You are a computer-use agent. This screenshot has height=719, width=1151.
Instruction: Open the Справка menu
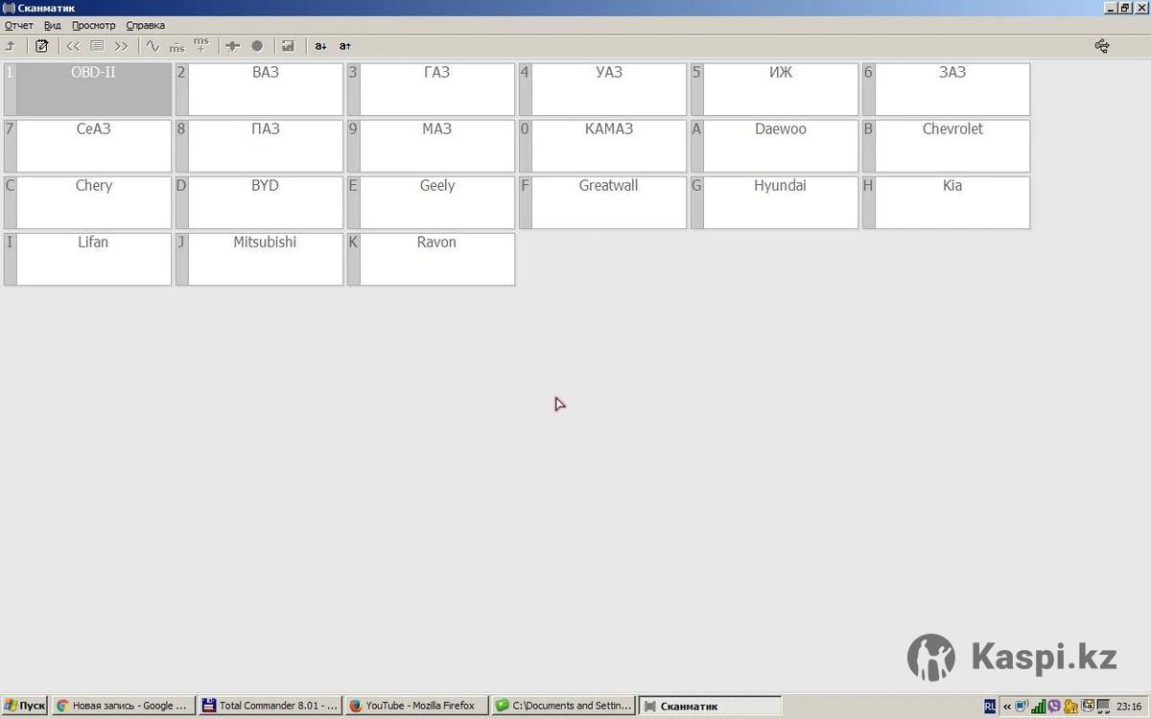(x=146, y=25)
